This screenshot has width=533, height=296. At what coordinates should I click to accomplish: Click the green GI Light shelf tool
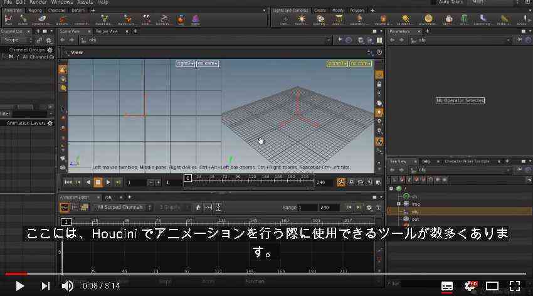point(464,19)
